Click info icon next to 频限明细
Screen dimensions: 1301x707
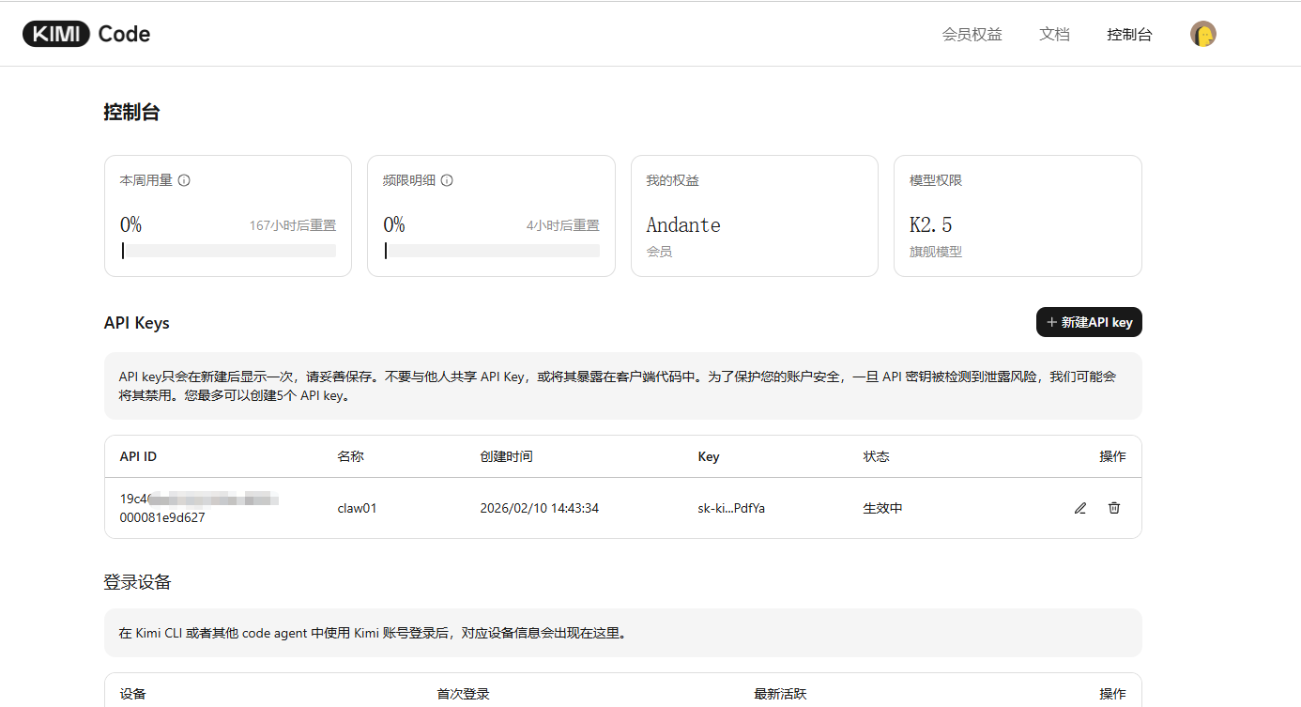[447, 180]
